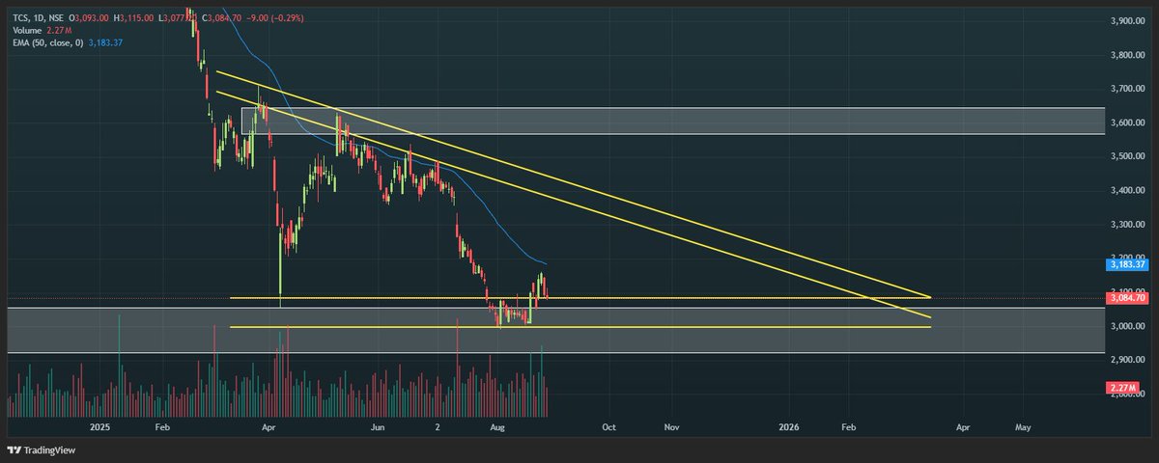Click the 3,700.00 price axis label
1159x463 pixels.
coord(1127,89)
